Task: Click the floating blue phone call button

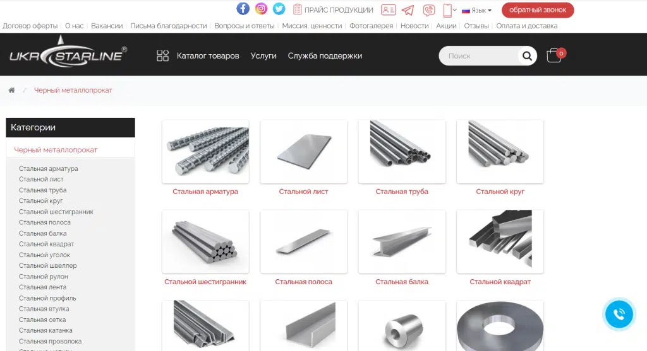Action: pyautogui.click(x=619, y=314)
